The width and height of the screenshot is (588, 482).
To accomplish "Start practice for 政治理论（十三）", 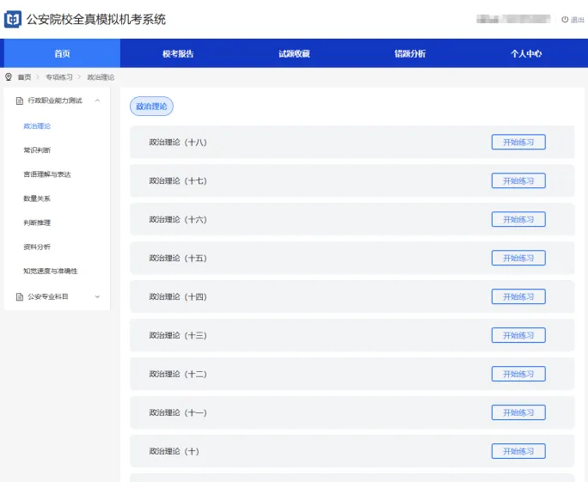I will pos(518,335).
